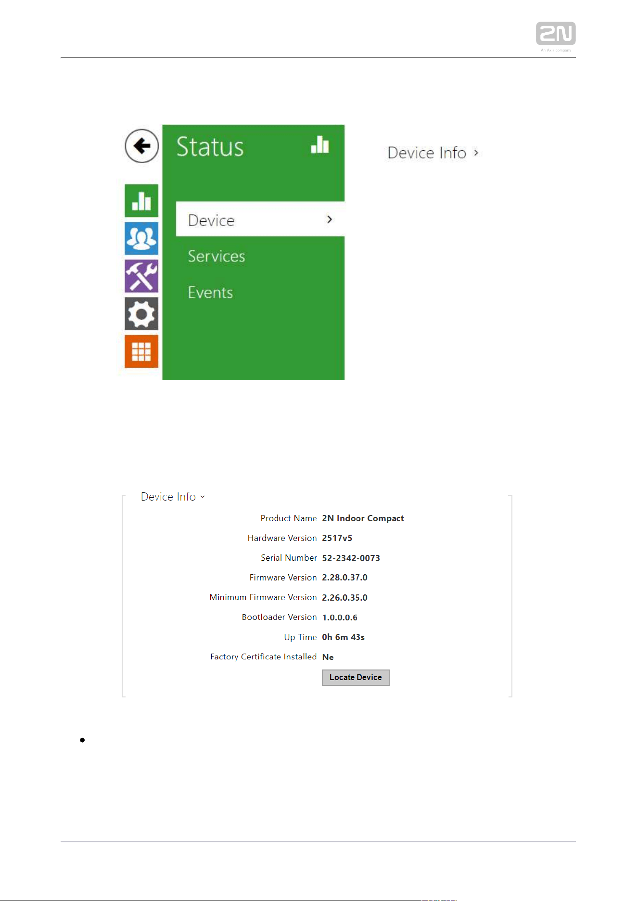
Task: Expand the Device Info heading at top right
Action: [x=433, y=153]
